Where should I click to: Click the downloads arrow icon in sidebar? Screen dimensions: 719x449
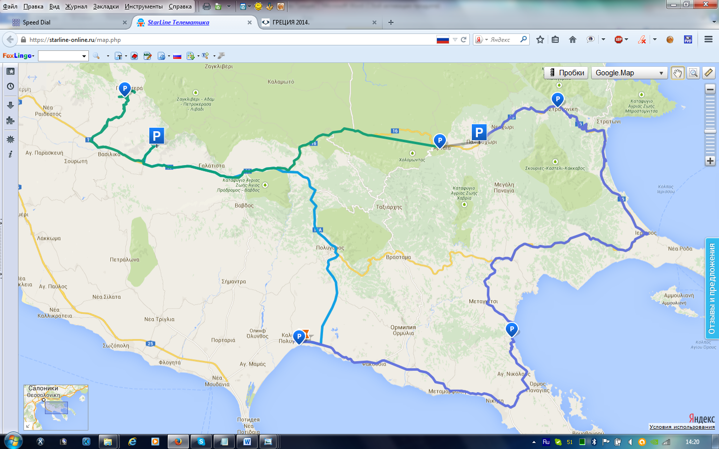10,105
